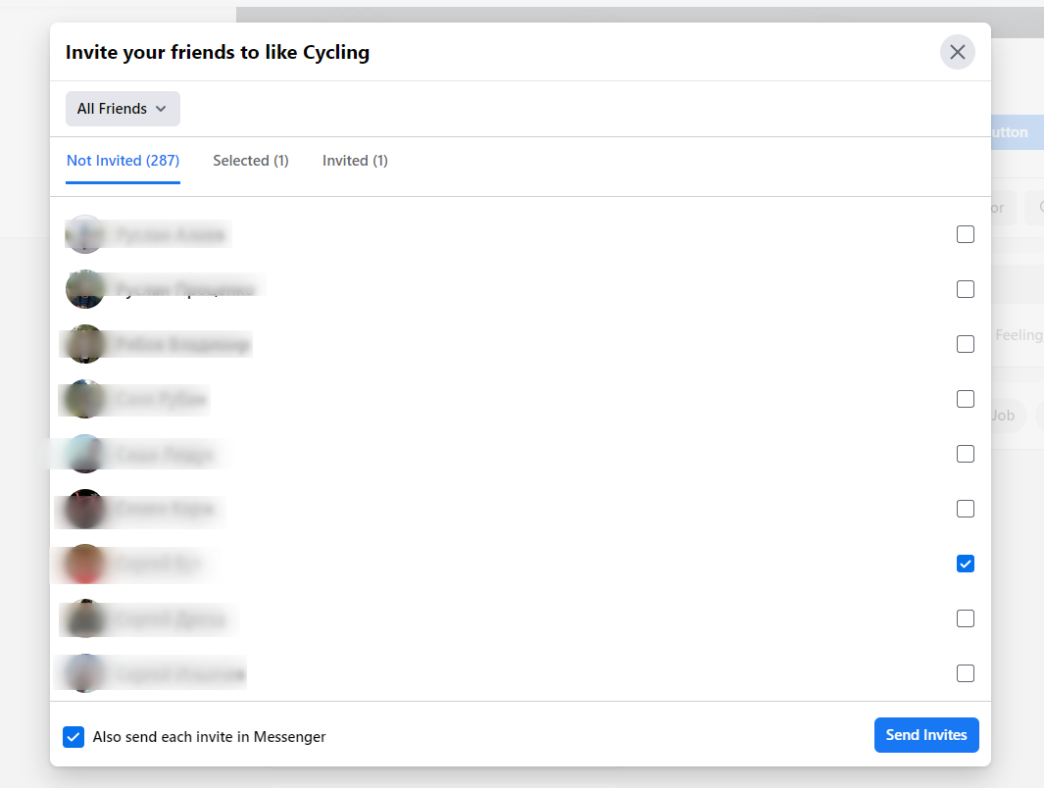
Task: Click the last visible friend's avatar
Action: tap(85, 673)
